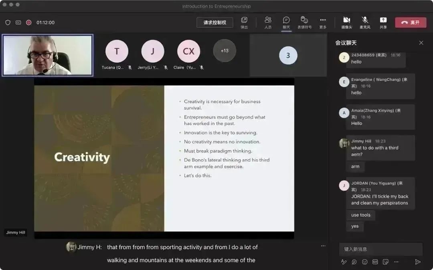433x270 pixels.
Task: Open more compose options ellipsis in chat
Action: 396,262
